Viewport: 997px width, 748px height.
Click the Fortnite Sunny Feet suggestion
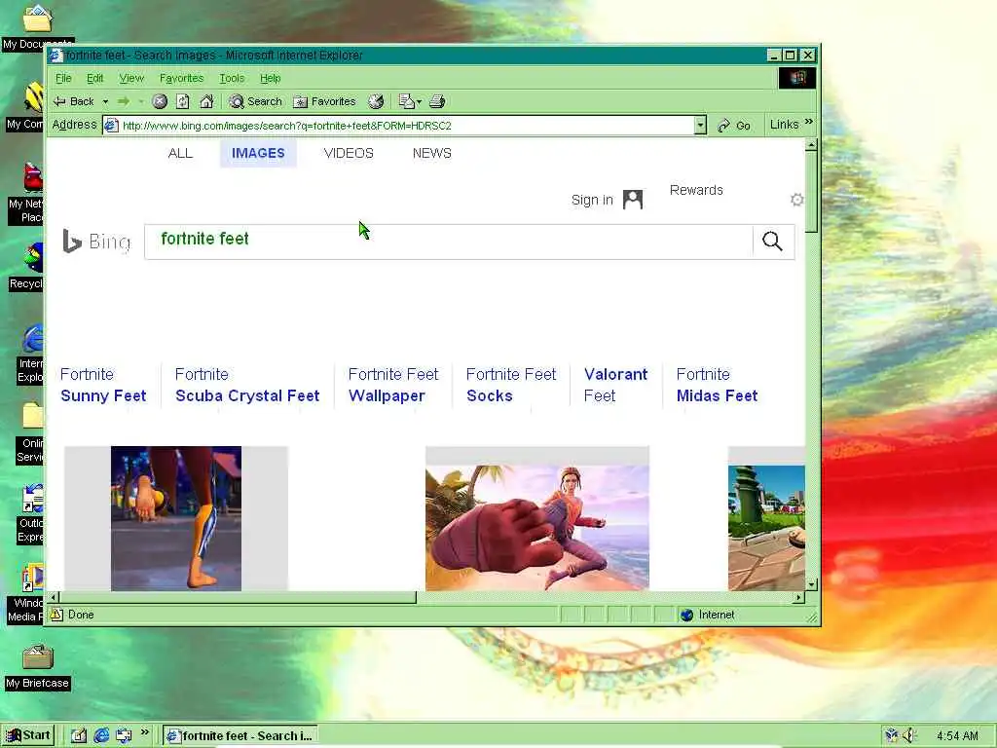[x=103, y=385]
